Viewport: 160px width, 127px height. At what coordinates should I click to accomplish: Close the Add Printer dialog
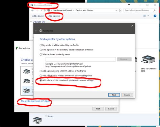(x=132, y=26)
